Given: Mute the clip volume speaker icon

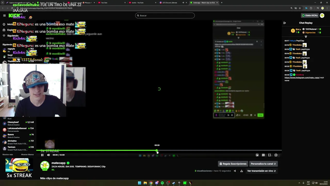Looking at the screenshot, I should point(48,155).
